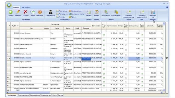Open the Прочие folder reference
Viewport: 175px width, 98px height.
point(73,17)
